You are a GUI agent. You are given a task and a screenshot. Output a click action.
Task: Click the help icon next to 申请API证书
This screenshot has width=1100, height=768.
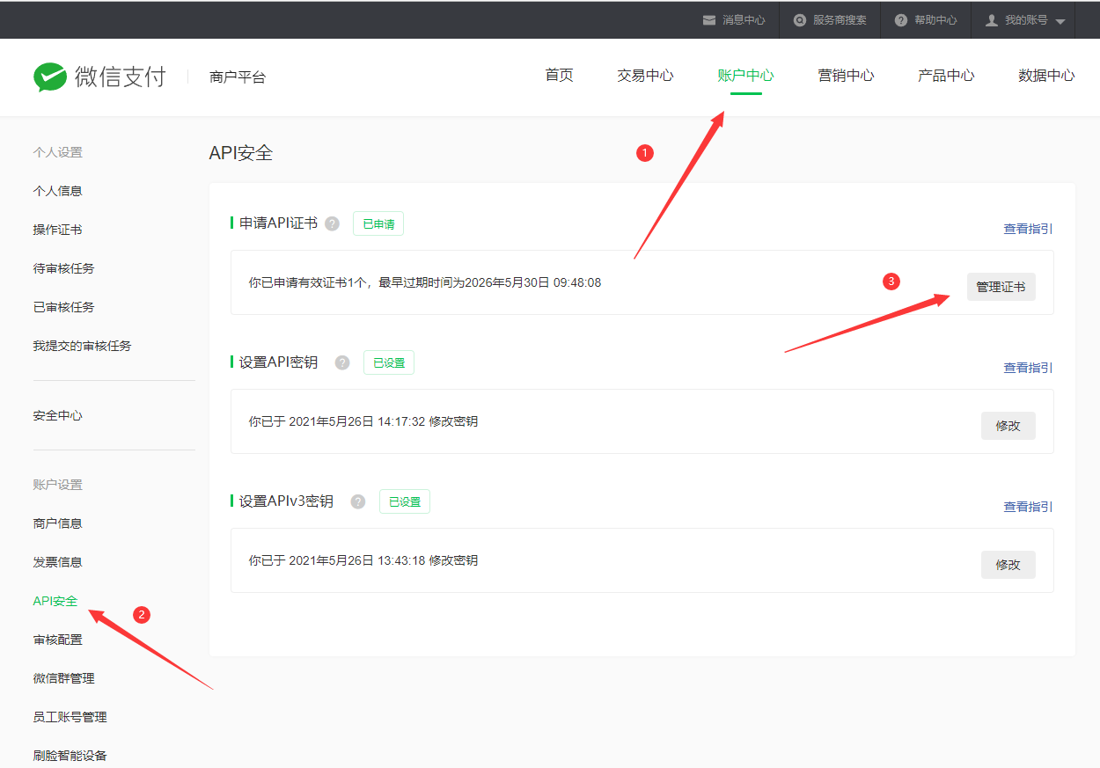(332, 223)
